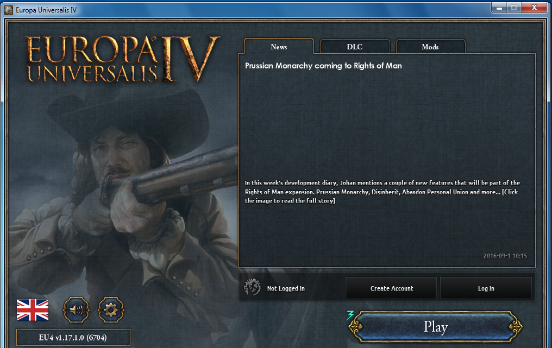
Task: Switch to the News tab
Action: (279, 47)
